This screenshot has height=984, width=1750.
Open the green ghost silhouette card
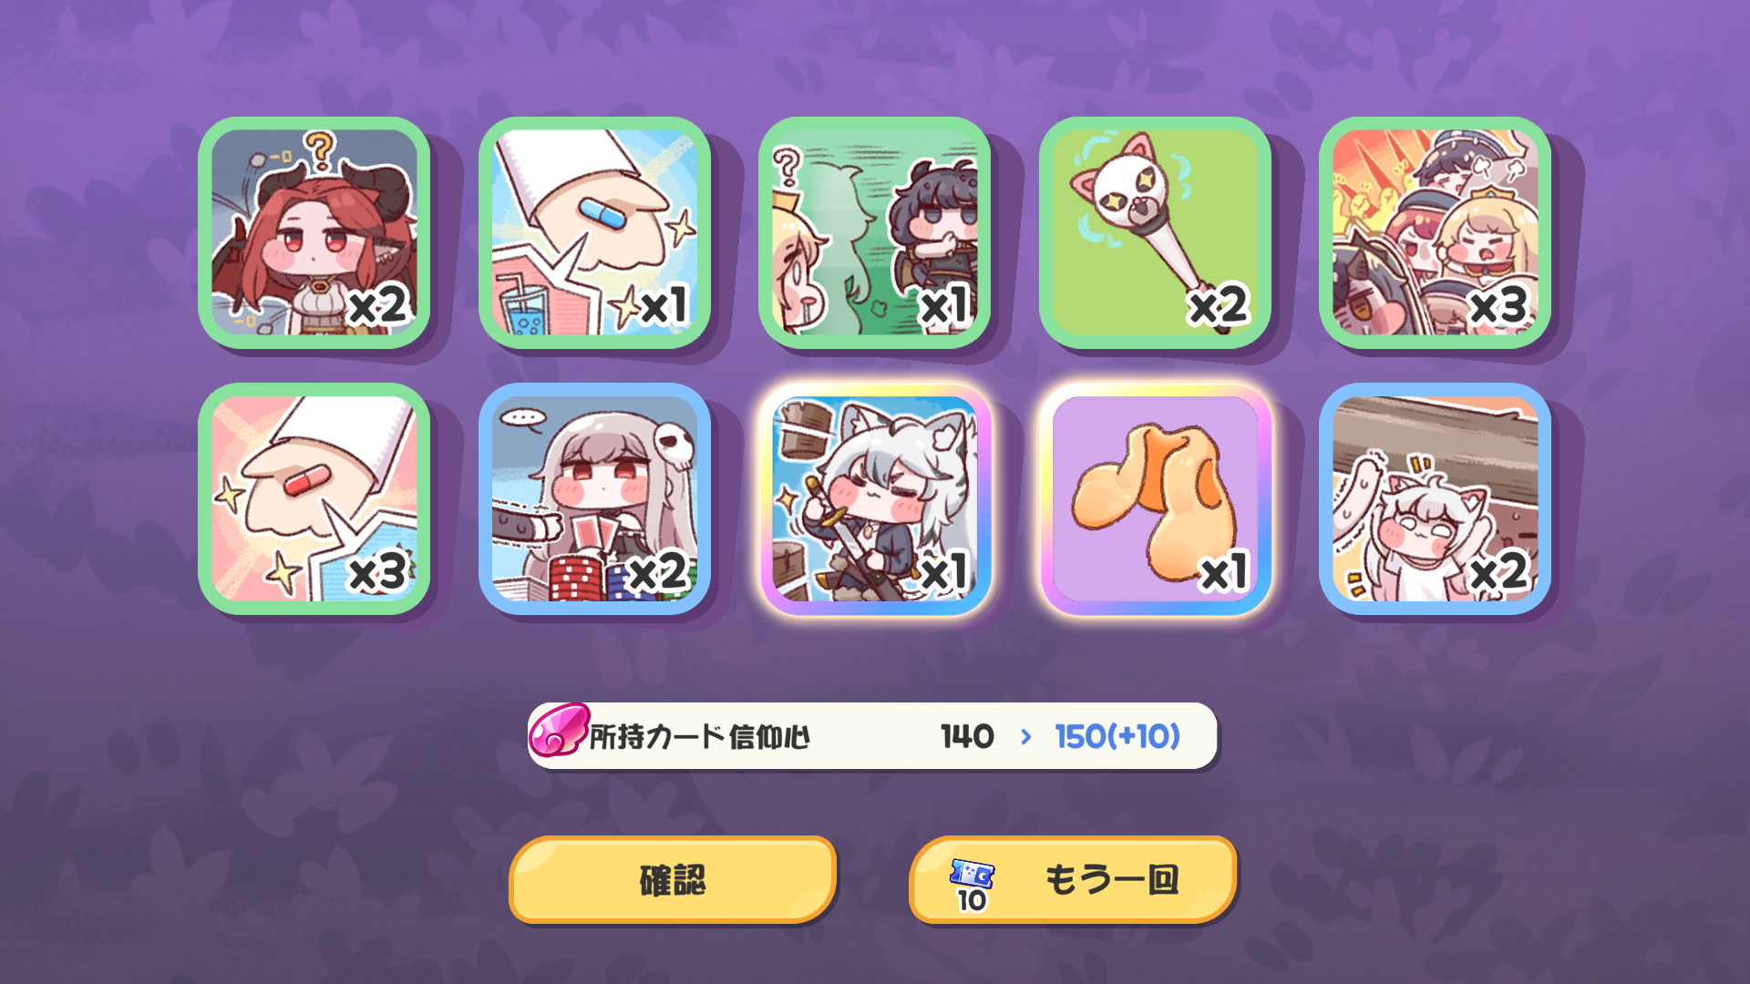pos(875,232)
